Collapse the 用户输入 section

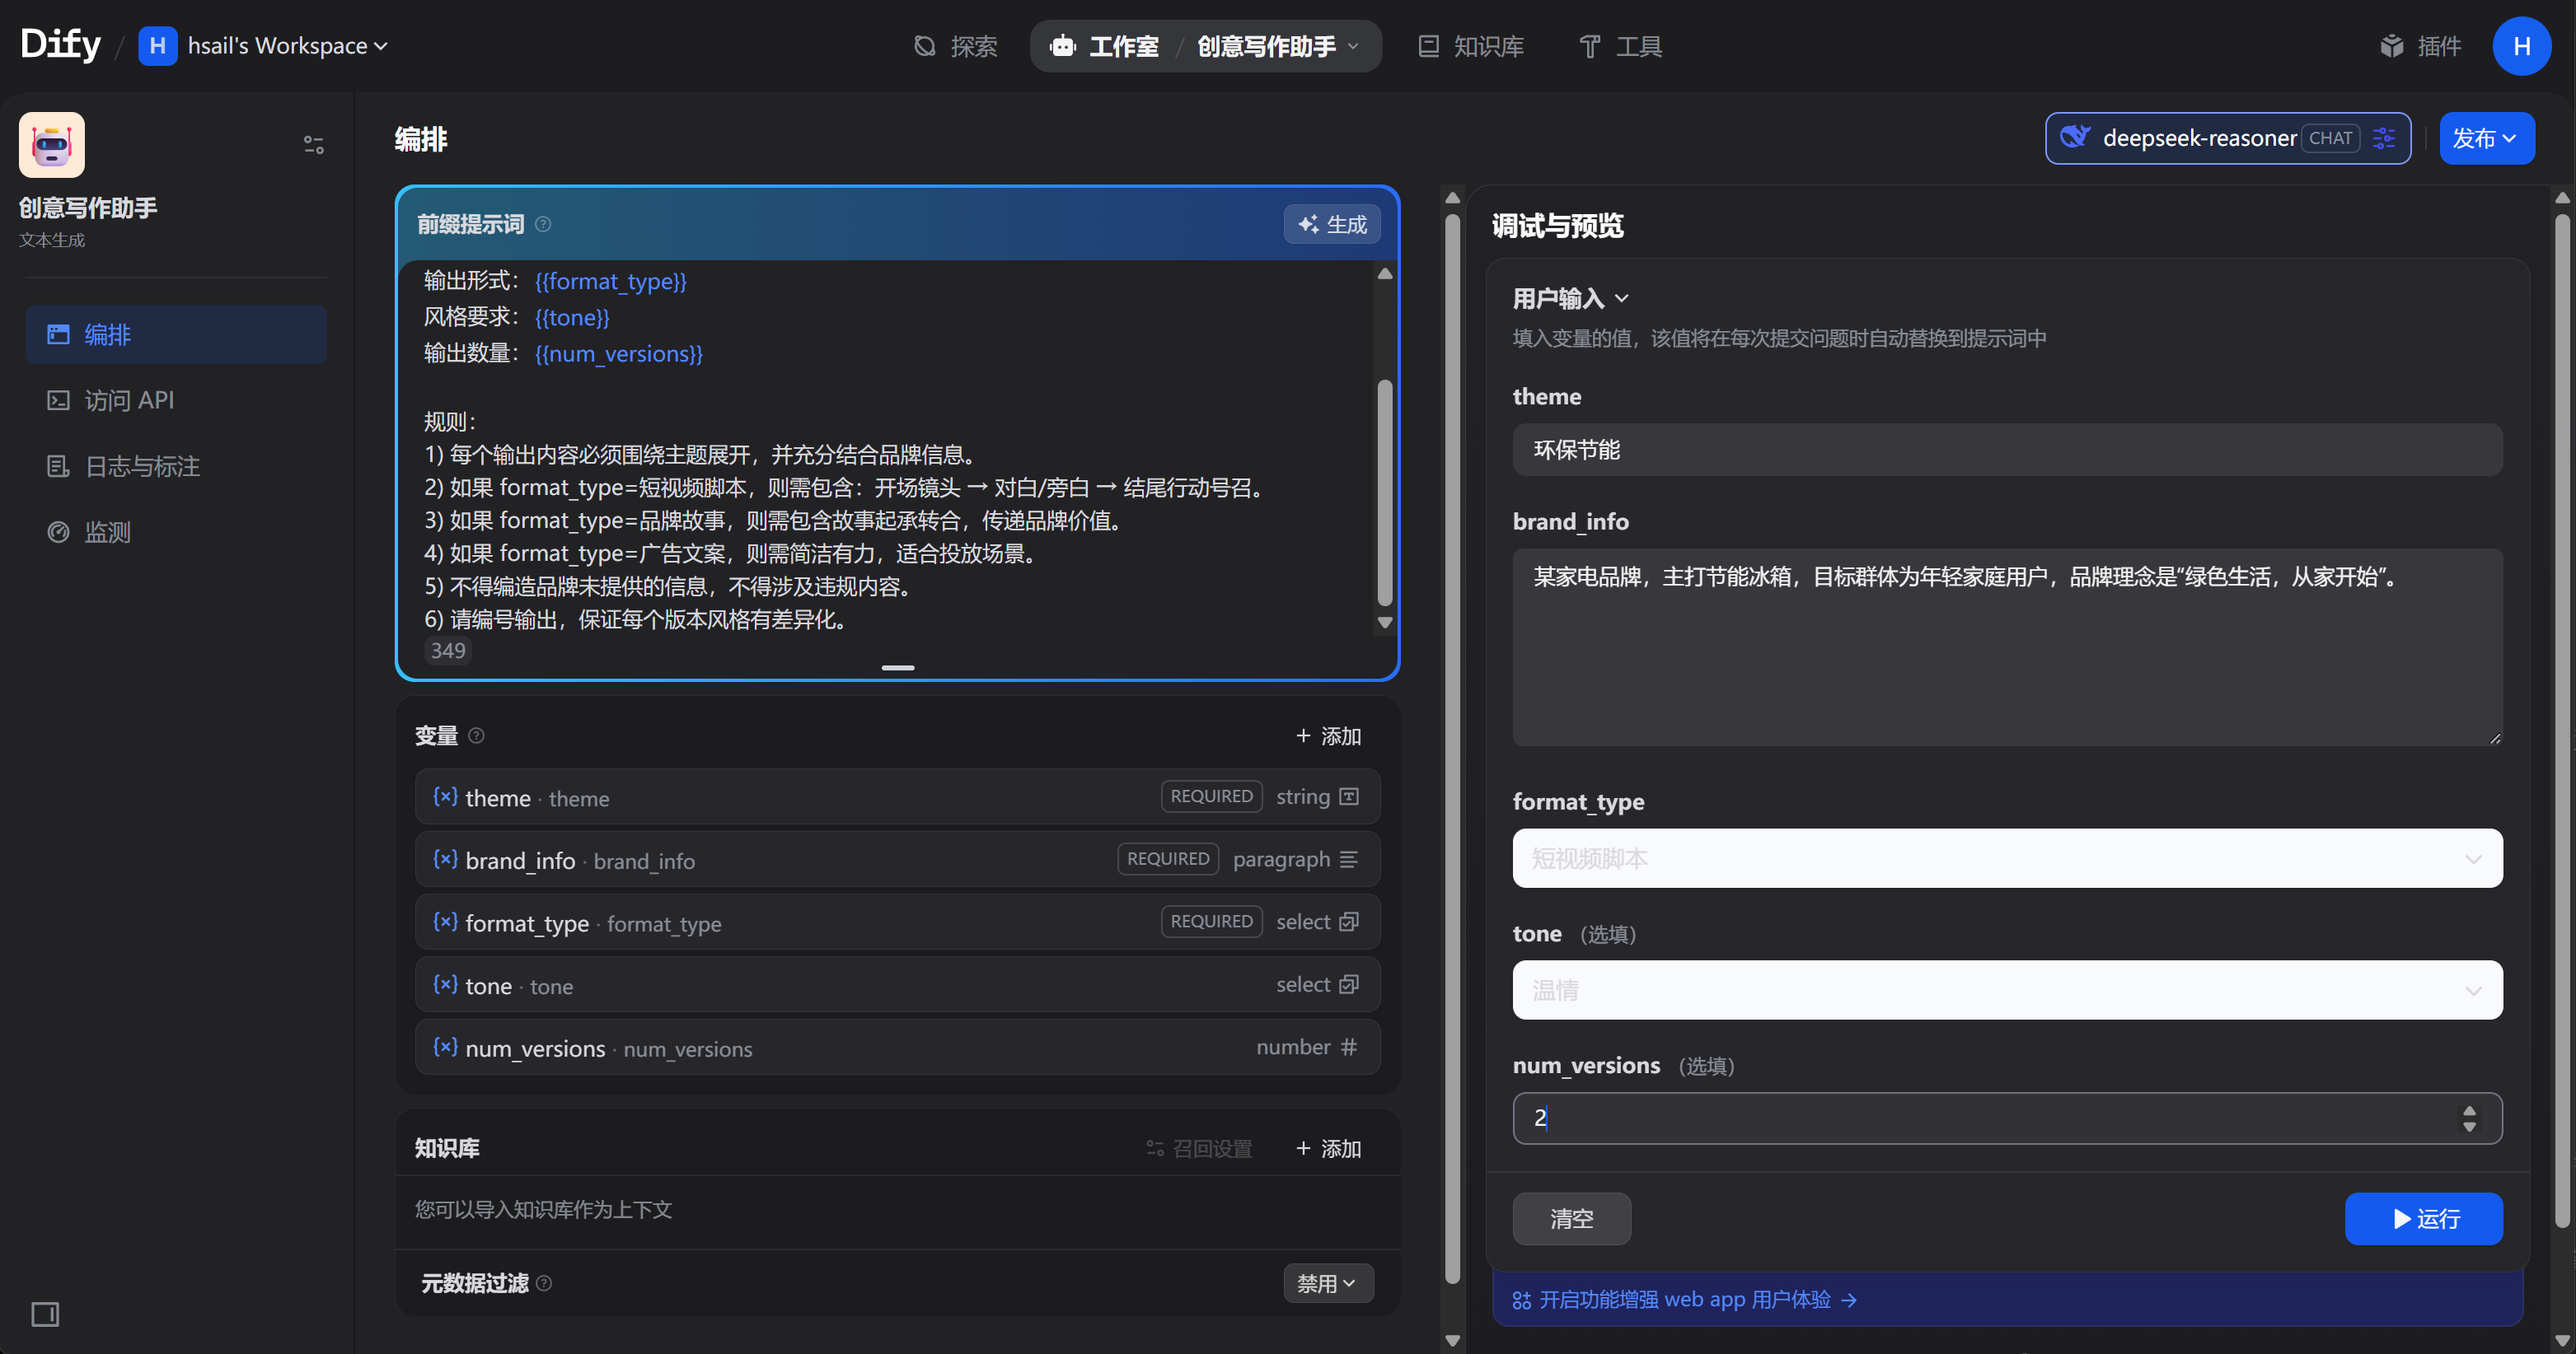(1571, 298)
